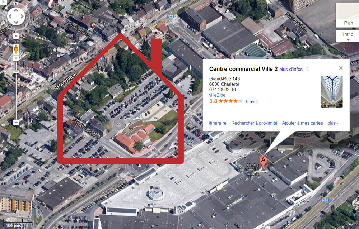This screenshot has height=229, width=359.
Task: Open the ville2.be website link
Action: pos(217,95)
